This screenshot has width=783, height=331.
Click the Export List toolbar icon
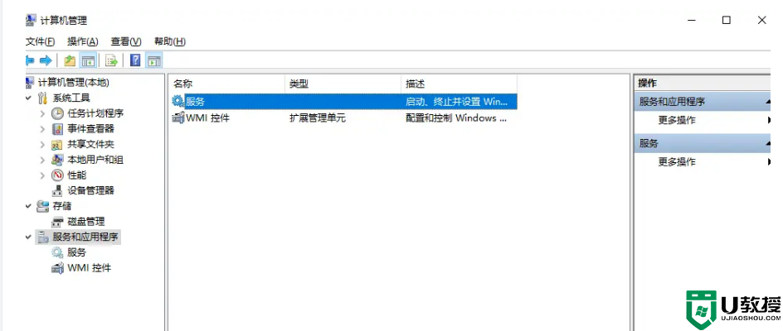(112, 60)
